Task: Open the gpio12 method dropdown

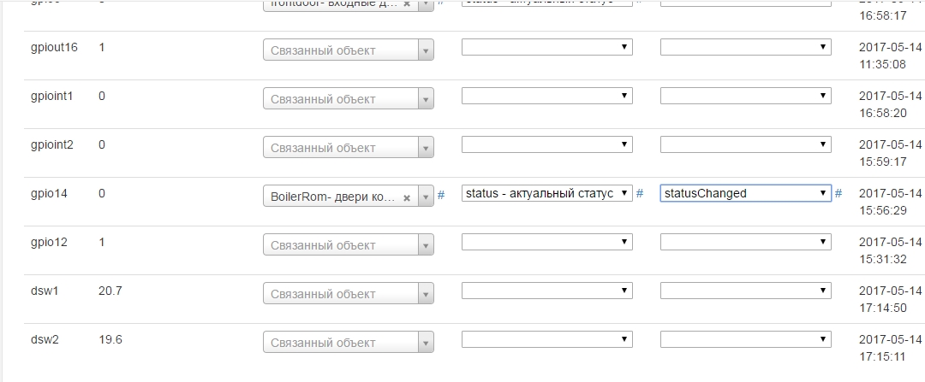Action: pyautogui.click(x=745, y=242)
